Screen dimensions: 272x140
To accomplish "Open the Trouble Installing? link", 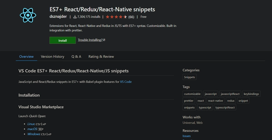I will [91, 40].
